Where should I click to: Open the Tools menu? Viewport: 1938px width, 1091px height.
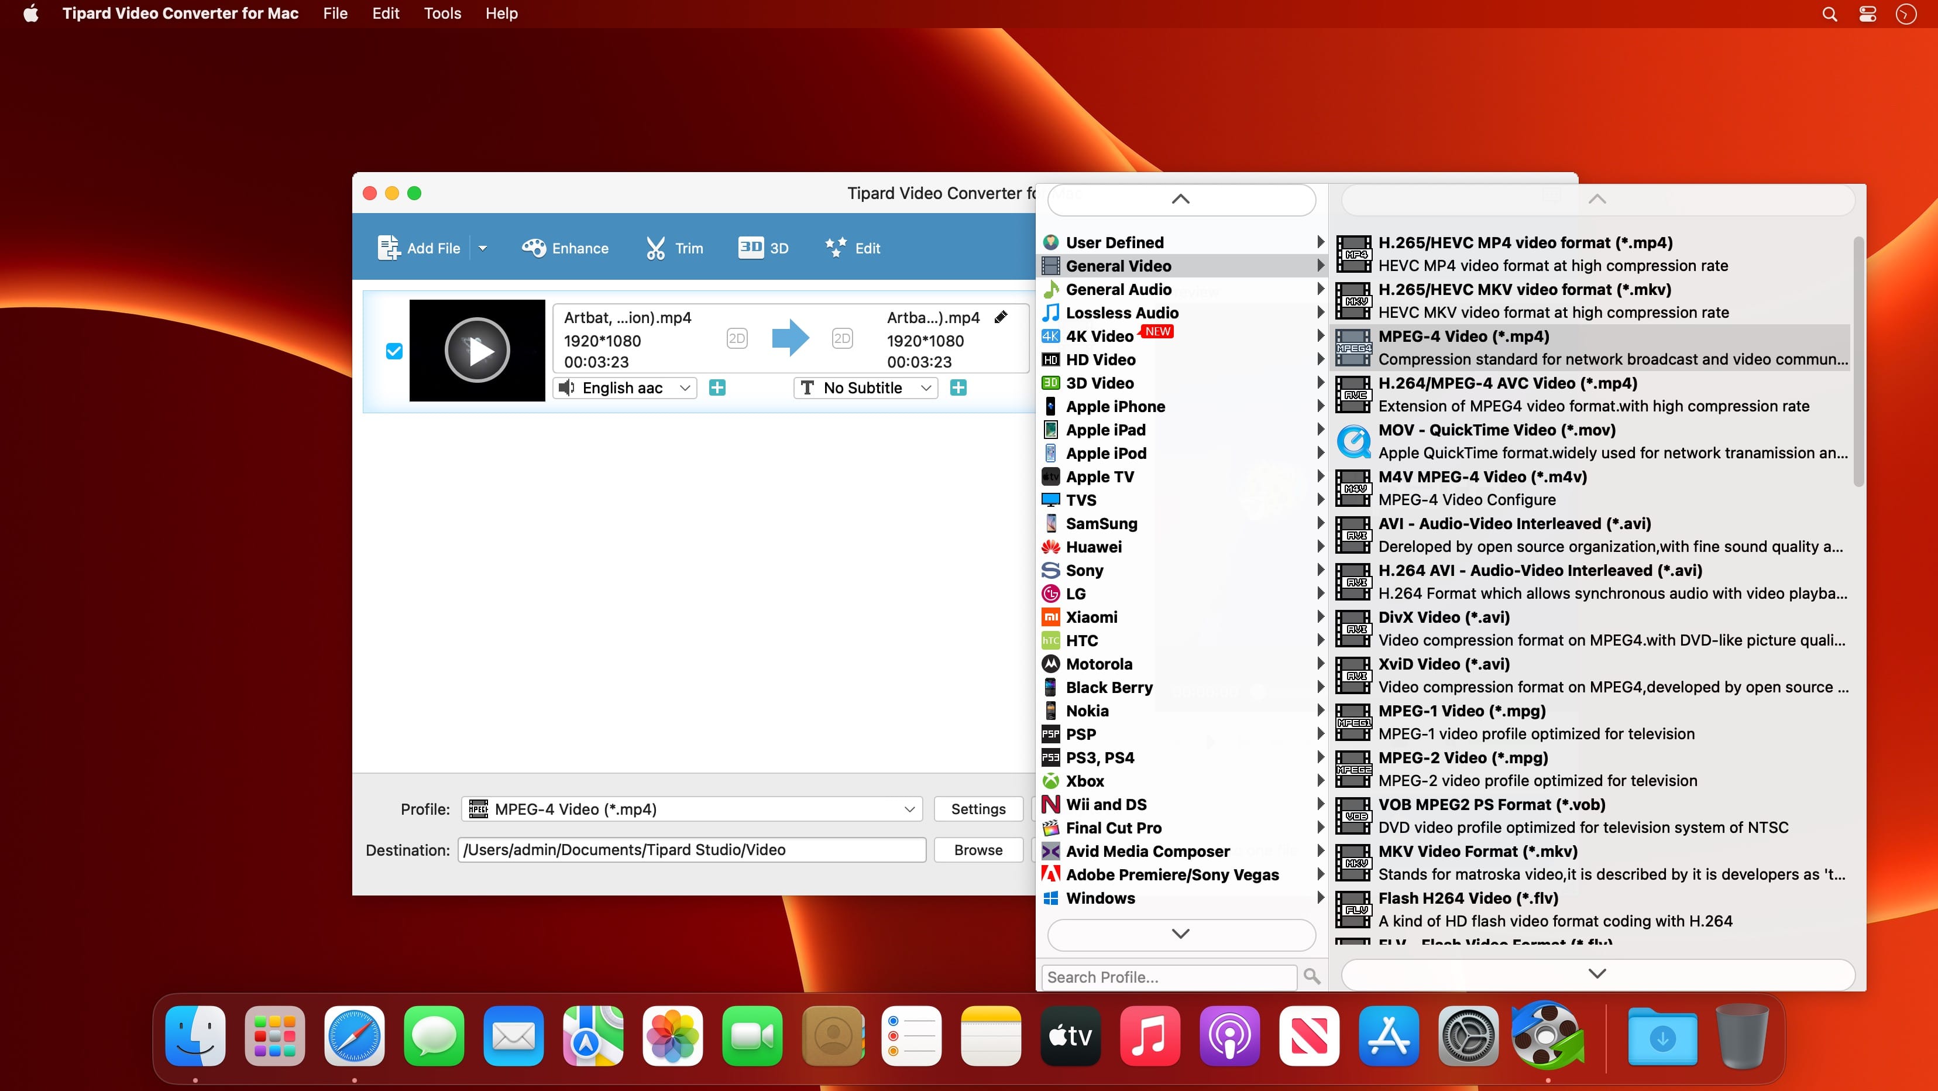[442, 13]
